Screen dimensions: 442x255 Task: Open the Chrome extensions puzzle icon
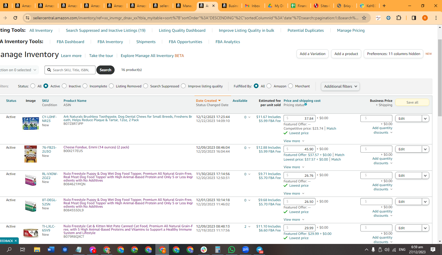pyautogui.click(x=399, y=18)
